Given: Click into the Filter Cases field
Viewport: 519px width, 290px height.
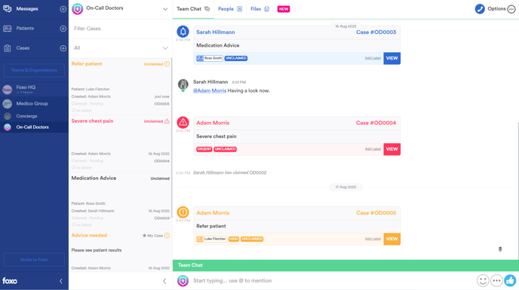Looking at the screenshot, I should click(120, 29).
